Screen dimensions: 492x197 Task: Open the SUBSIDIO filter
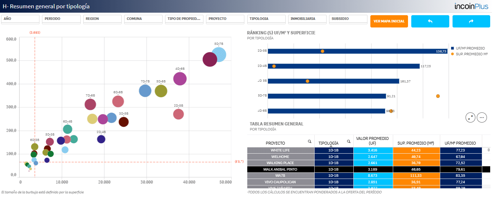pos(348,19)
